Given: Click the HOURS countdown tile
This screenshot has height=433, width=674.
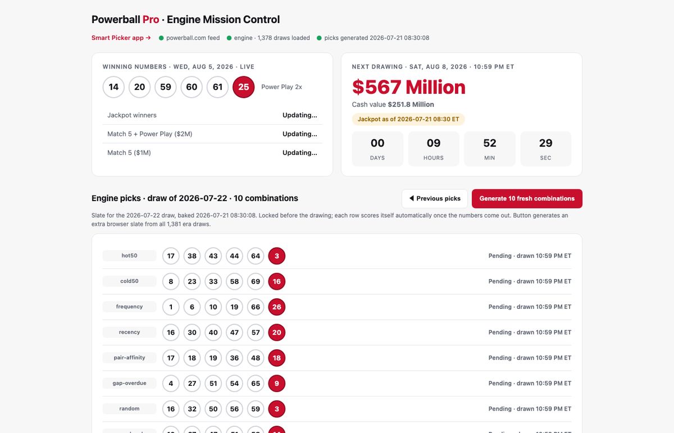Looking at the screenshot, I should pyautogui.click(x=434, y=149).
